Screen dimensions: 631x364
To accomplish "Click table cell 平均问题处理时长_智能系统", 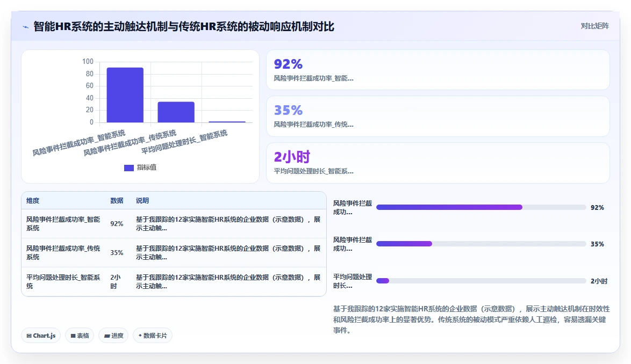I will click(63, 282).
